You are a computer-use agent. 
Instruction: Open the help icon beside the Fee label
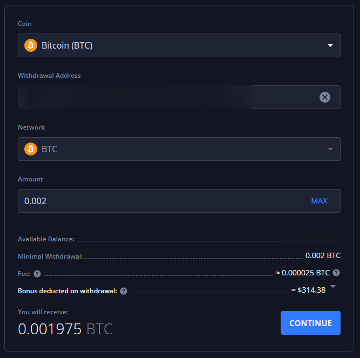[x=37, y=274]
